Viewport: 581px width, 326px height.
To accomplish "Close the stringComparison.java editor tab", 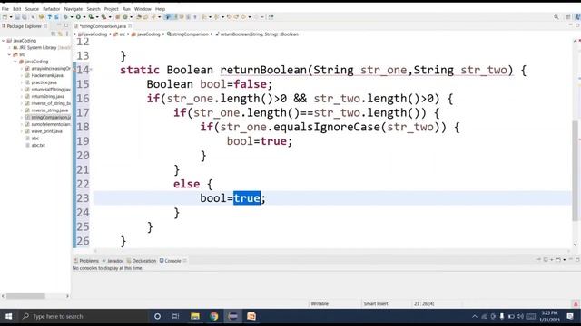I will 130,26.
